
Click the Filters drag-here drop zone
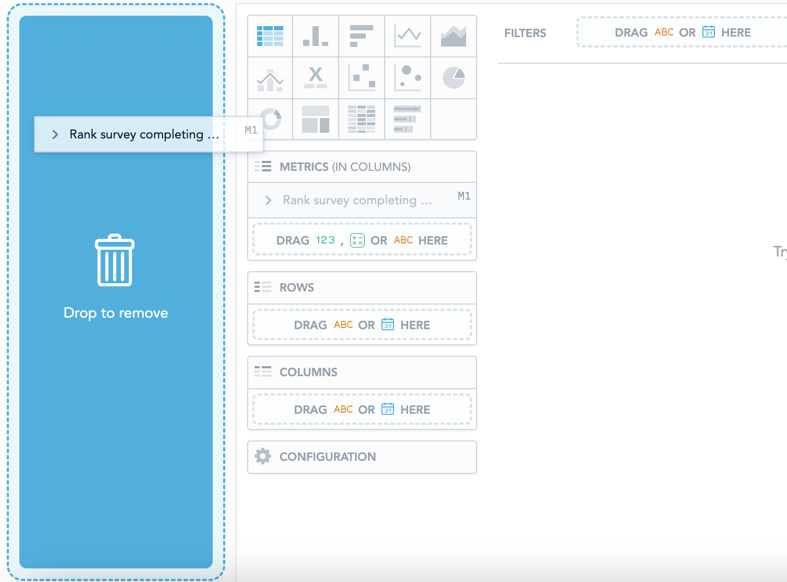(x=682, y=32)
